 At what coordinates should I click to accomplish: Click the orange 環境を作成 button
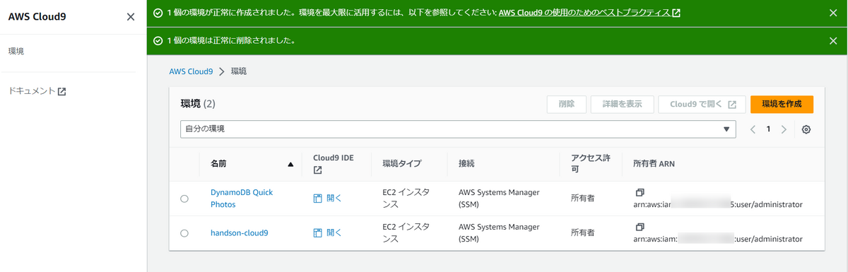[782, 104]
